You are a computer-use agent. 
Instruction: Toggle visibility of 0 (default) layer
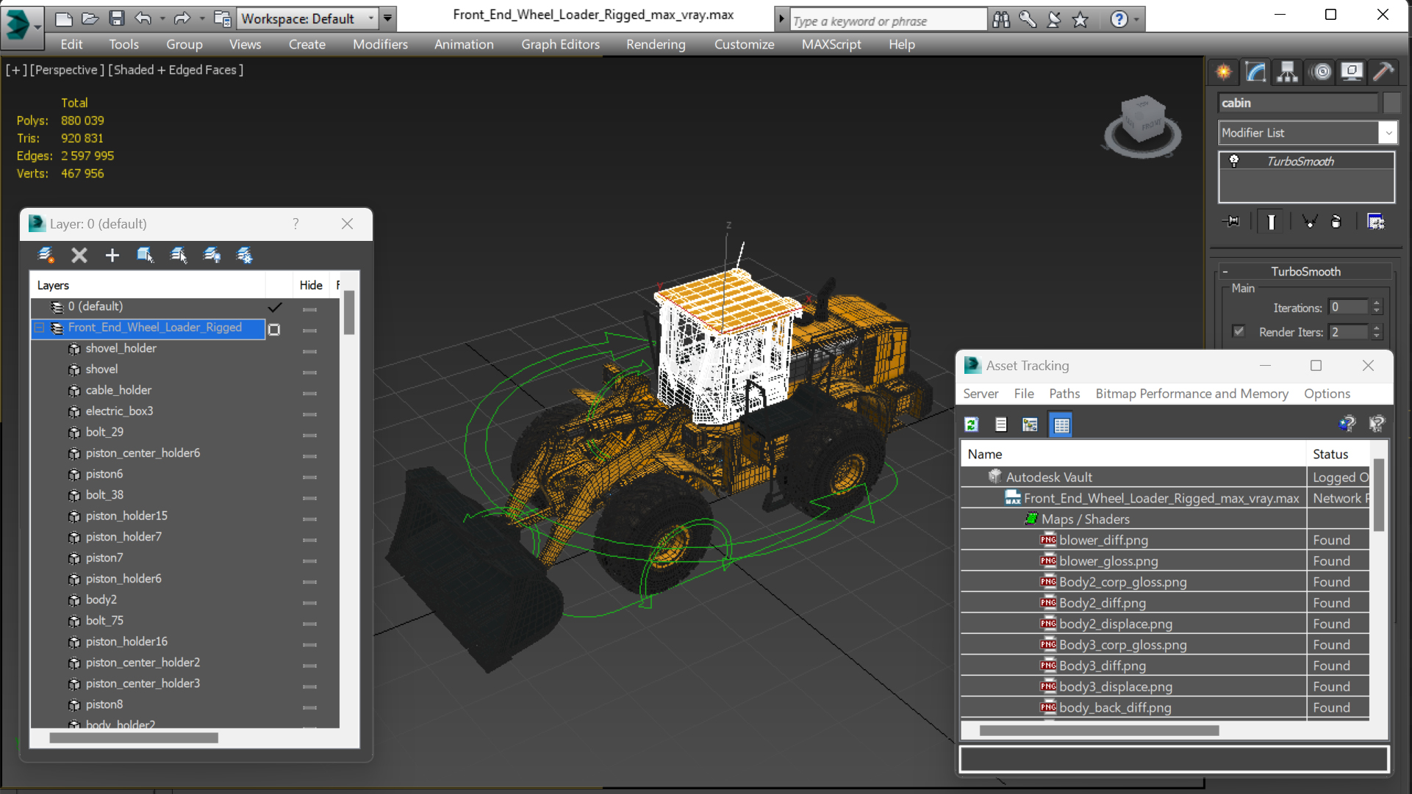[309, 306]
